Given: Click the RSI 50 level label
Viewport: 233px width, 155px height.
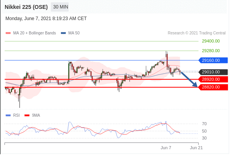Looking at the screenshot, I should [x=204, y=131].
